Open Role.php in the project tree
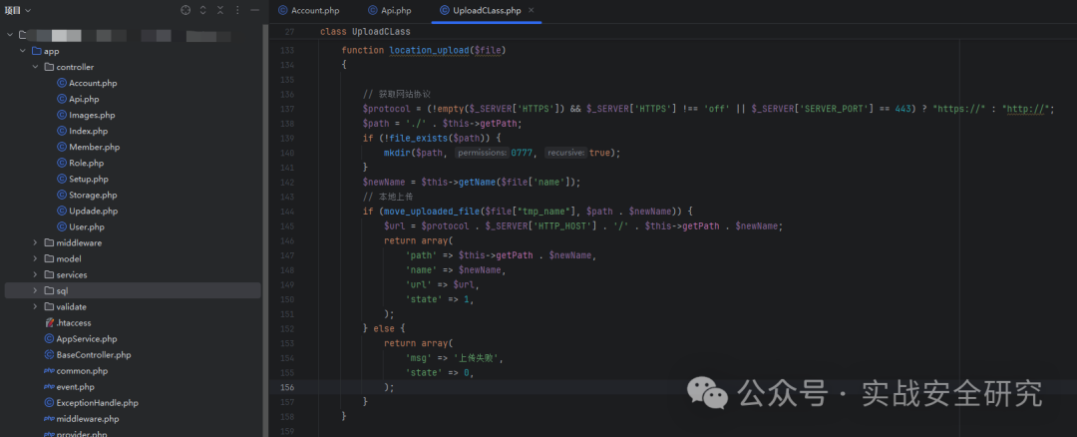 [86, 163]
